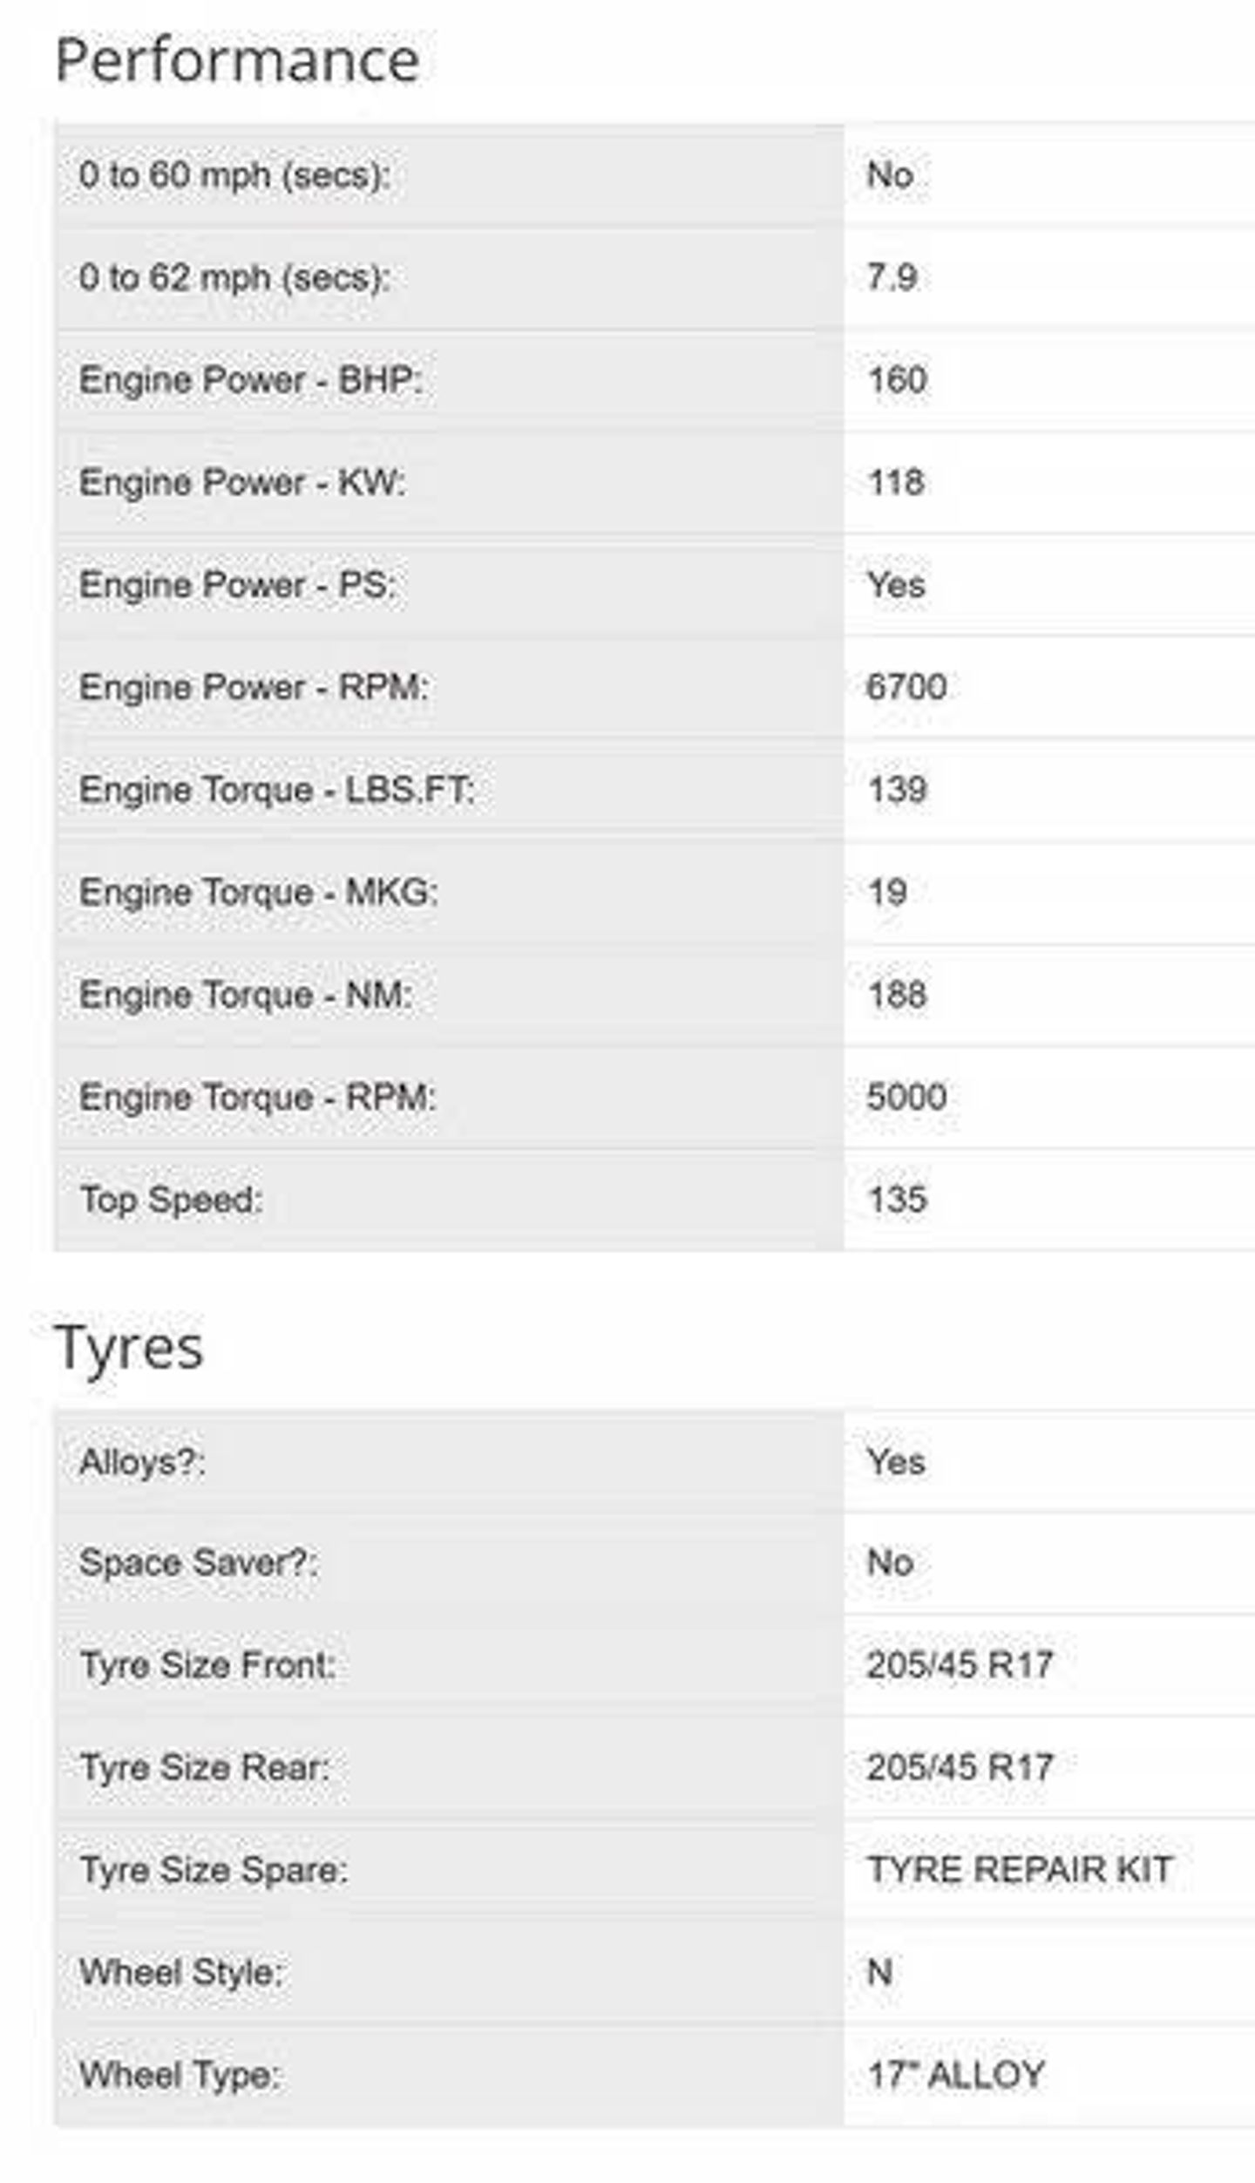
Task: Click the Tyres section heading
Action: click(x=129, y=1348)
